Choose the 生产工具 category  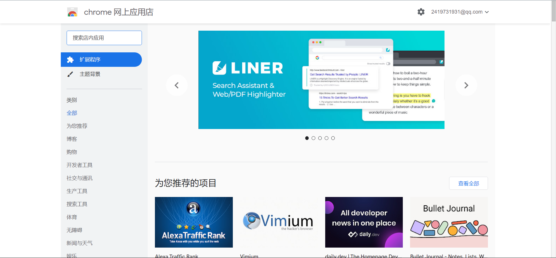(77, 191)
